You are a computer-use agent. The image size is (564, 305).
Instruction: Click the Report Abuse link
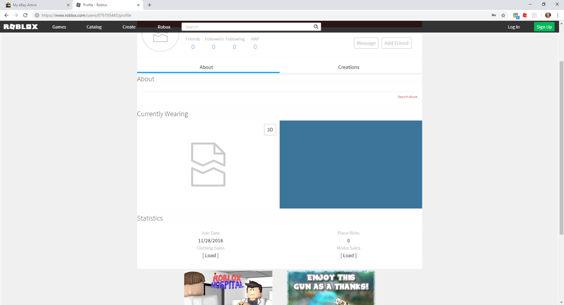407,97
